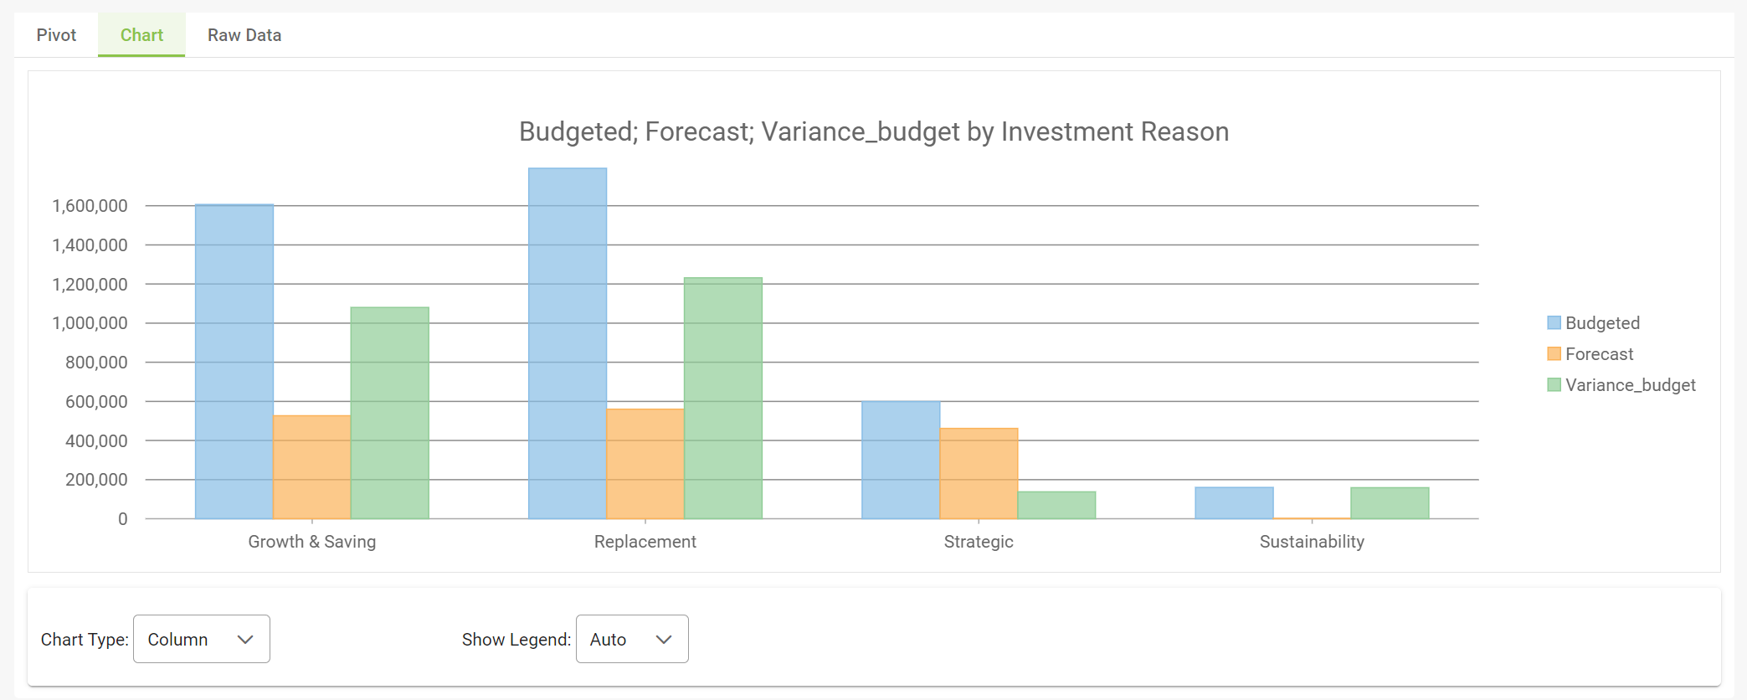Click the Budgeted legend color swatch
Viewport: 1747px width, 700px height.
click(x=1554, y=323)
